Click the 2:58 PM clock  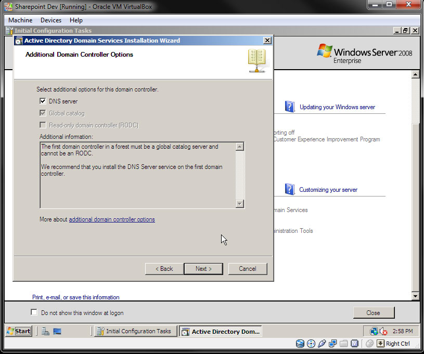click(x=403, y=331)
